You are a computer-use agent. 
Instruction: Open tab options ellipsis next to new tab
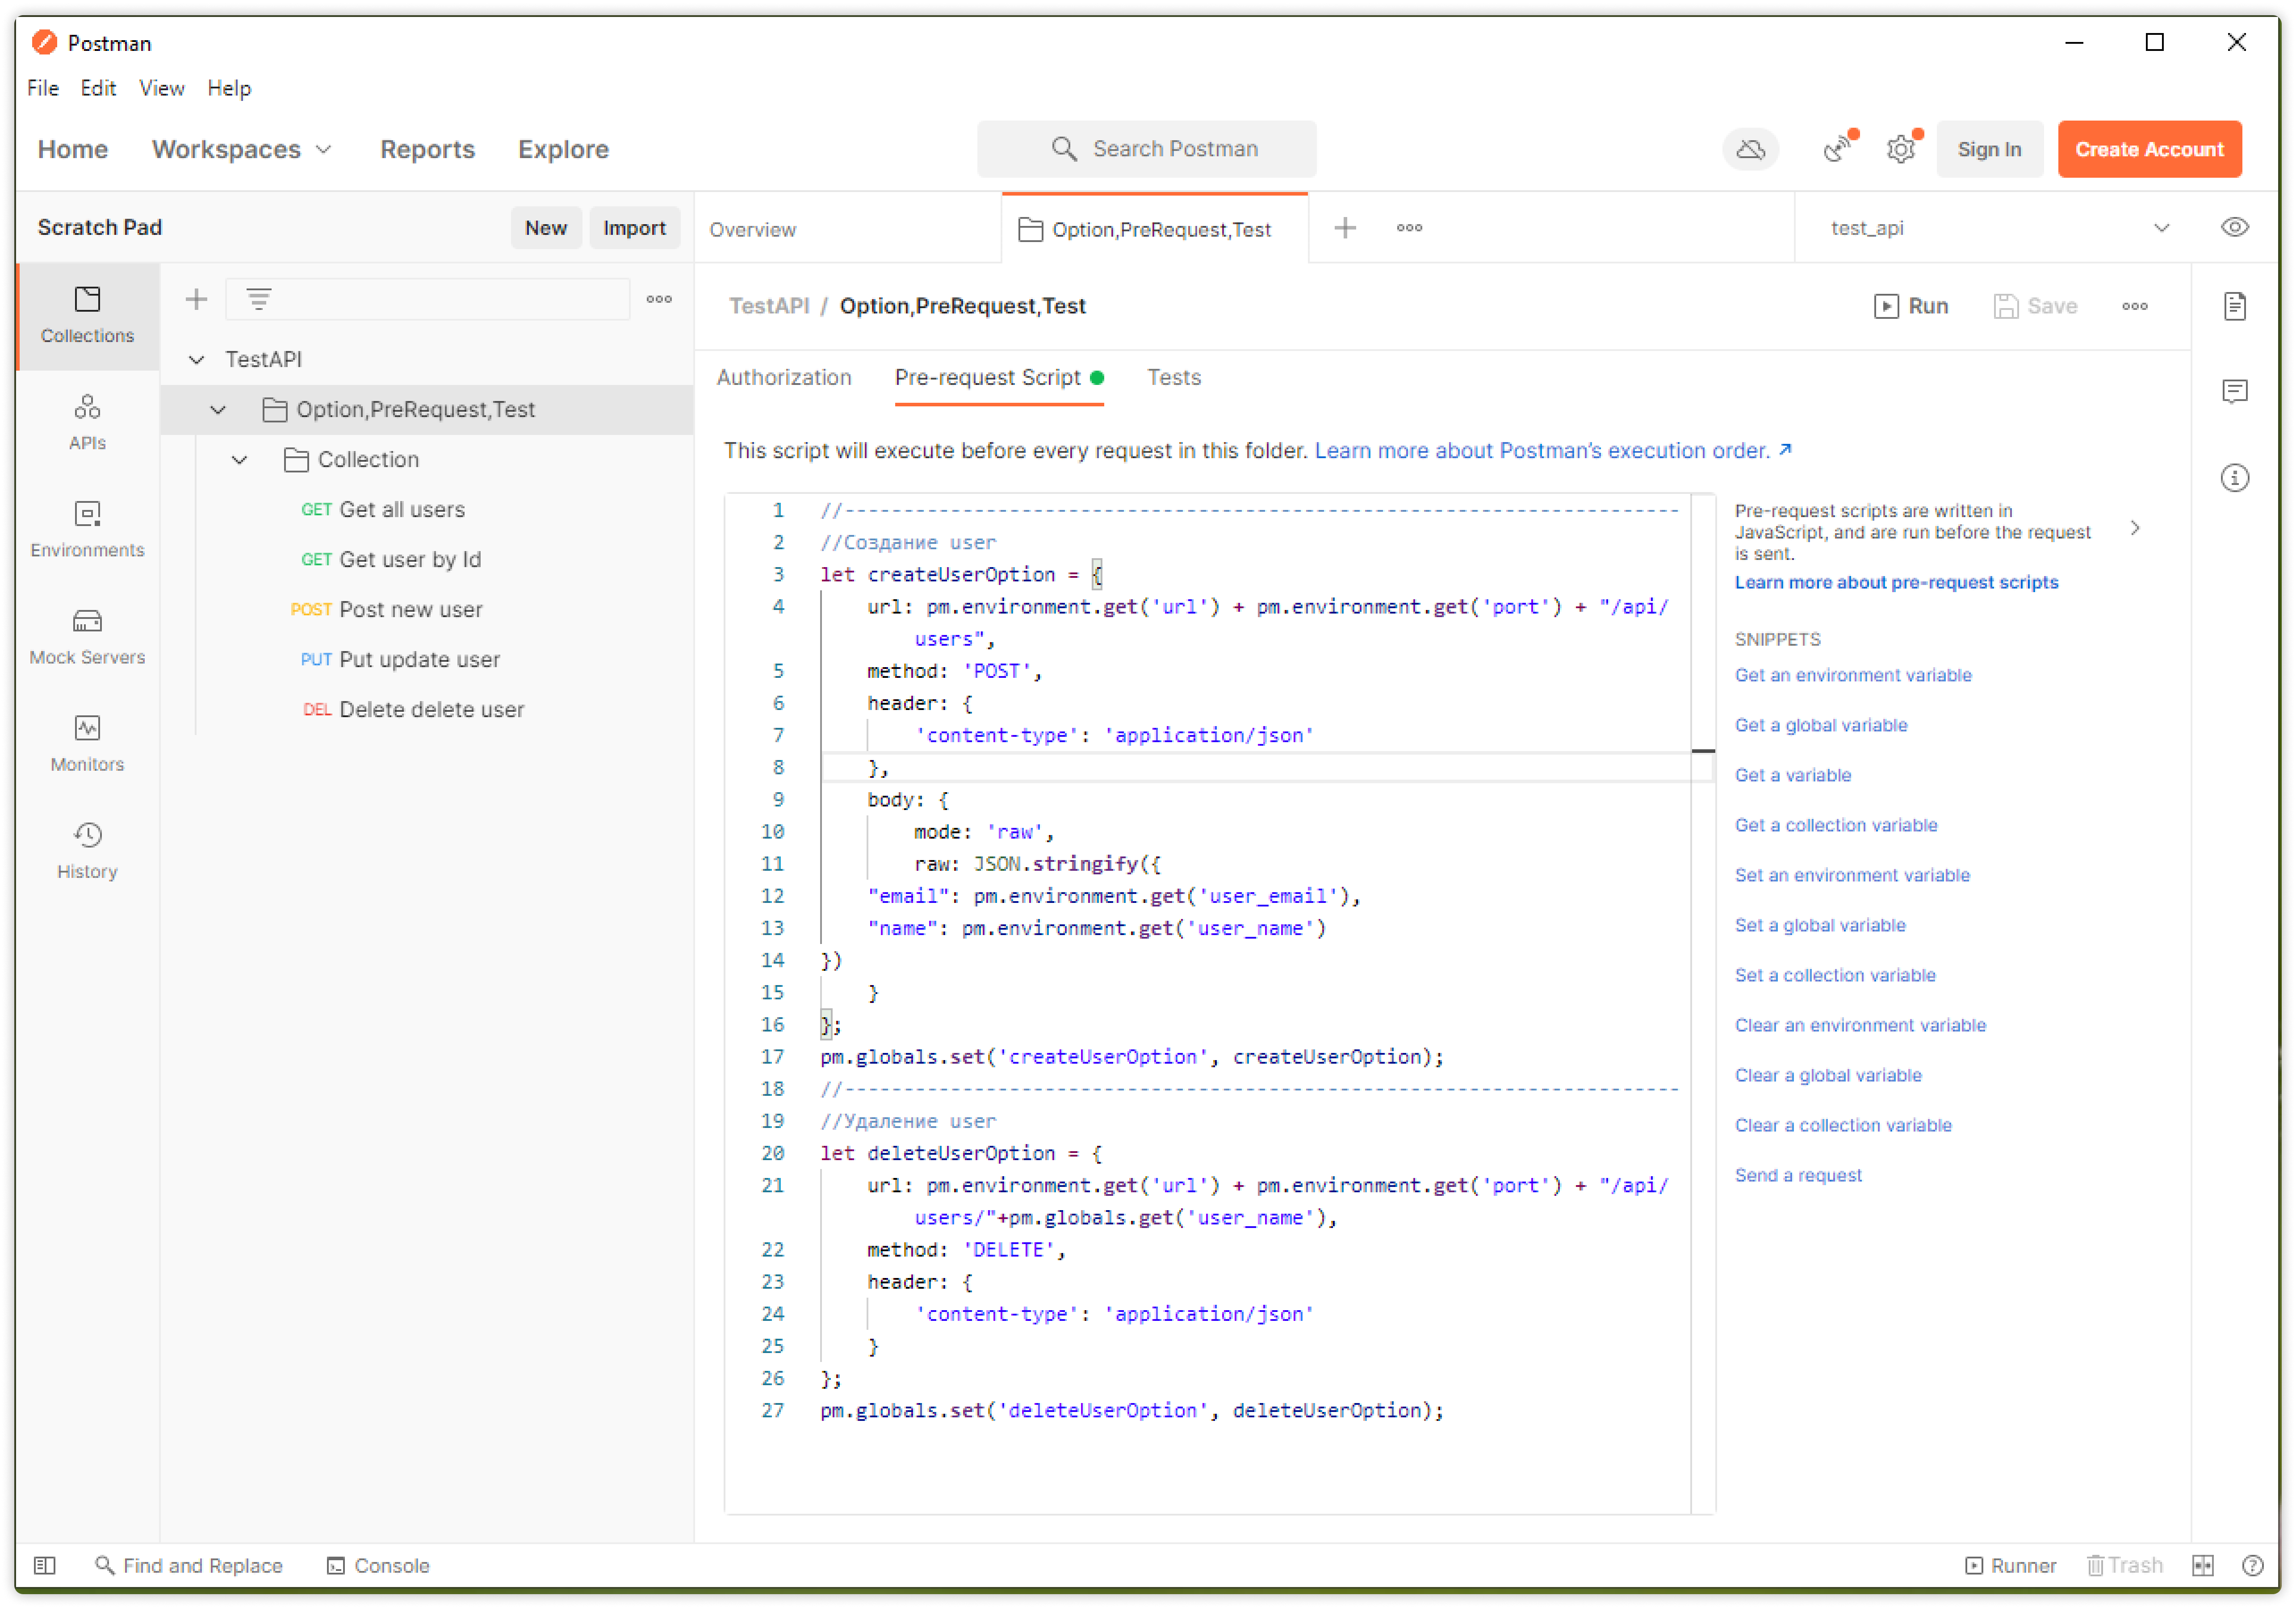click(1409, 228)
